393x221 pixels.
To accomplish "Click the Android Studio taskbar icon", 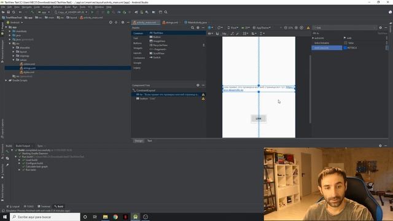I will click(135, 217).
